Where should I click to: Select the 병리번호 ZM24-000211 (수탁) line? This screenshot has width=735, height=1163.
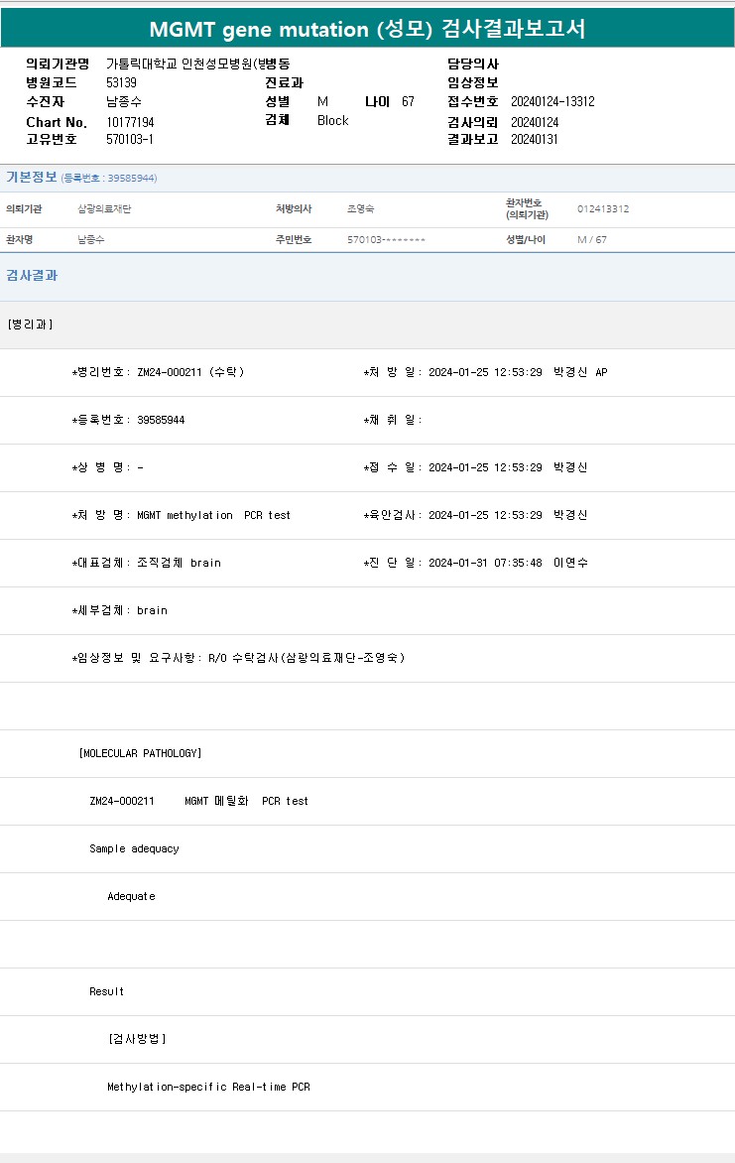coord(159,372)
